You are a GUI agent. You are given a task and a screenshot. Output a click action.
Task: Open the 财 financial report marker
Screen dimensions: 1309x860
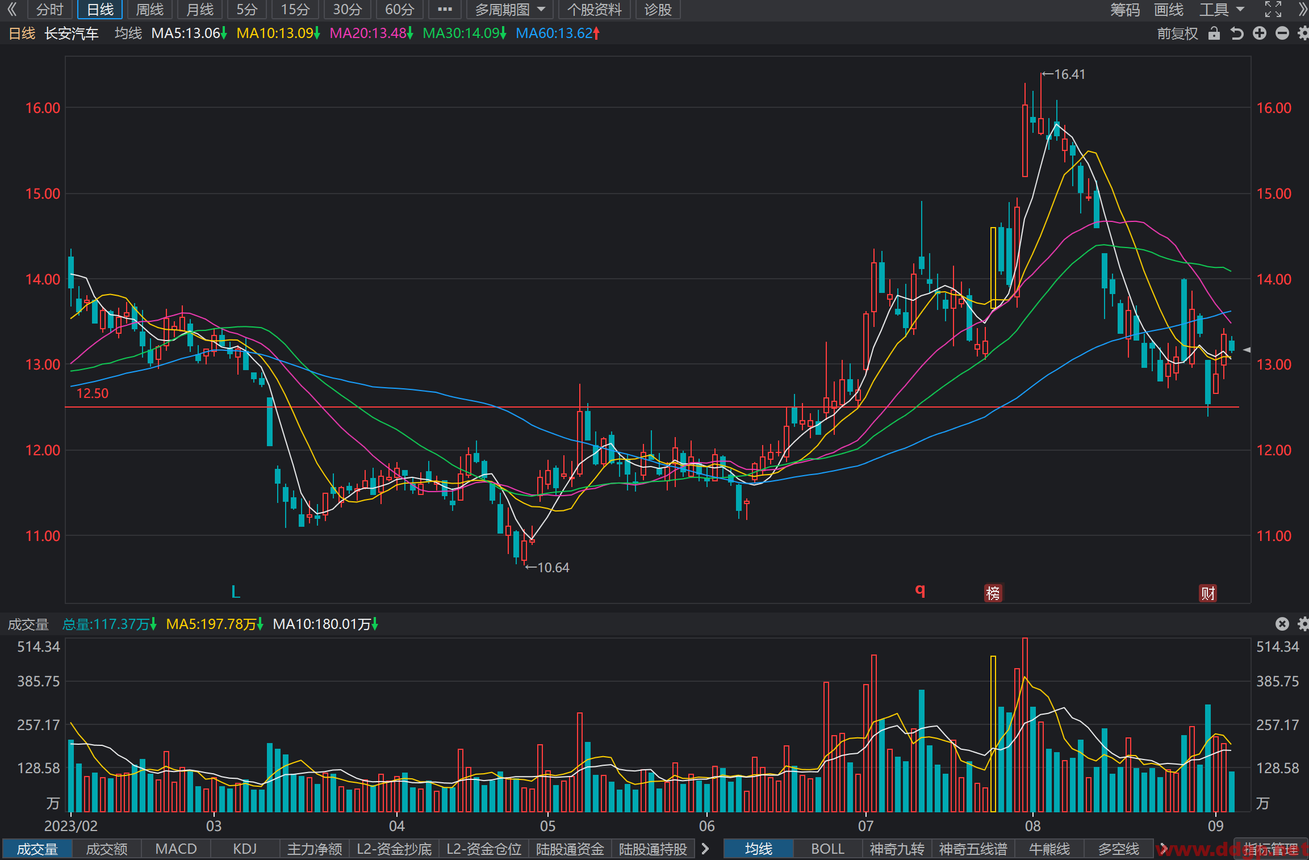point(1208,593)
